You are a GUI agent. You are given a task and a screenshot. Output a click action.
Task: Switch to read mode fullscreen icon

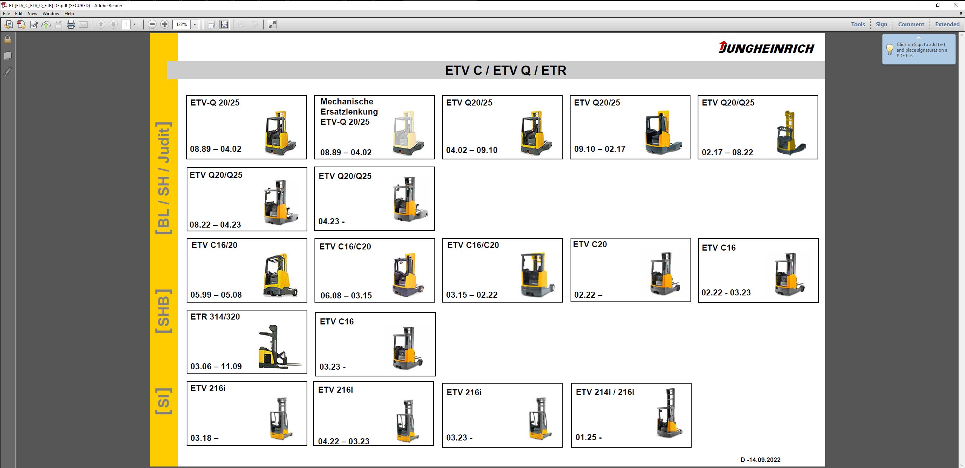point(272,24)
